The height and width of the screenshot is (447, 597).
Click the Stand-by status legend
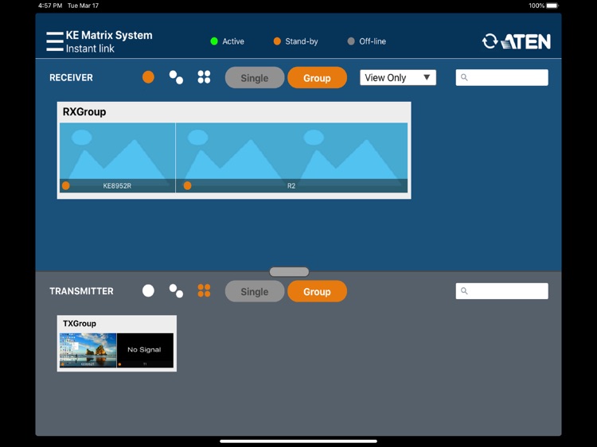[x=295, y=41]
